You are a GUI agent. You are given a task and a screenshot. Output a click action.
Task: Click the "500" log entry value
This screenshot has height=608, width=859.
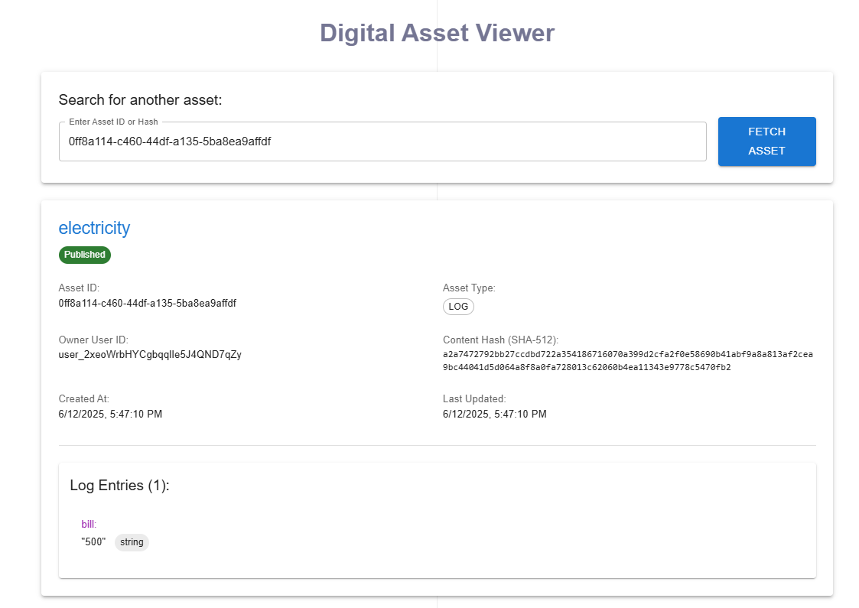coord(93,541)
